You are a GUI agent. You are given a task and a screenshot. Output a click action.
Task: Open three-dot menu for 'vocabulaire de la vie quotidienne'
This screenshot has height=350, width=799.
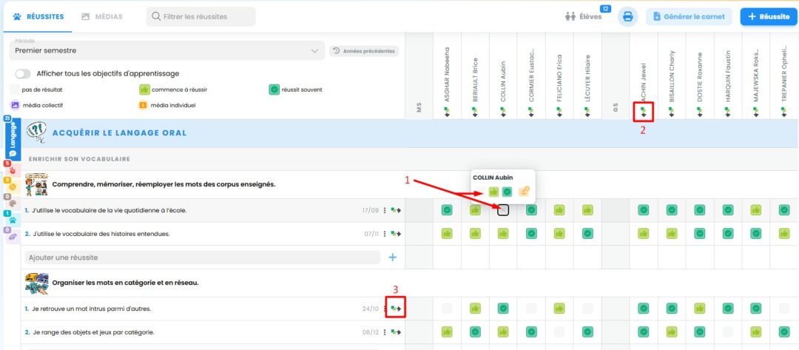[385, 211]
